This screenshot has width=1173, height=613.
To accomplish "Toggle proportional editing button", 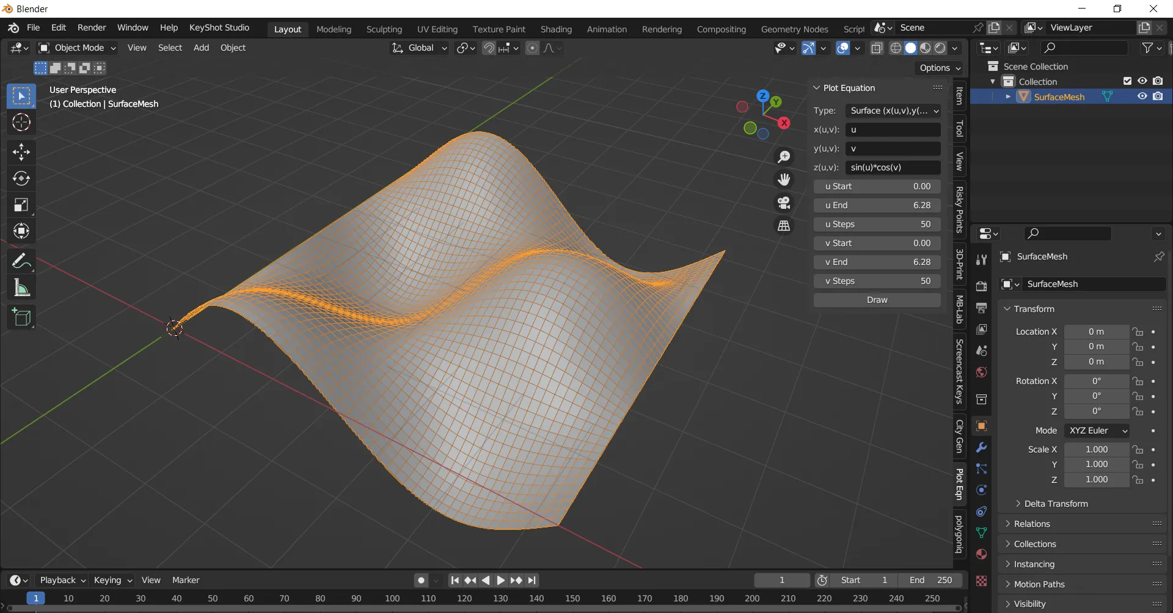I will tap(533, 48).
